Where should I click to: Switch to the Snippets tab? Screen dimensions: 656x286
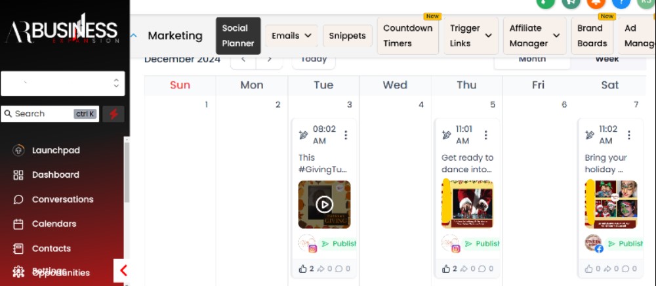pyautogui.click(x=348, y=36)
